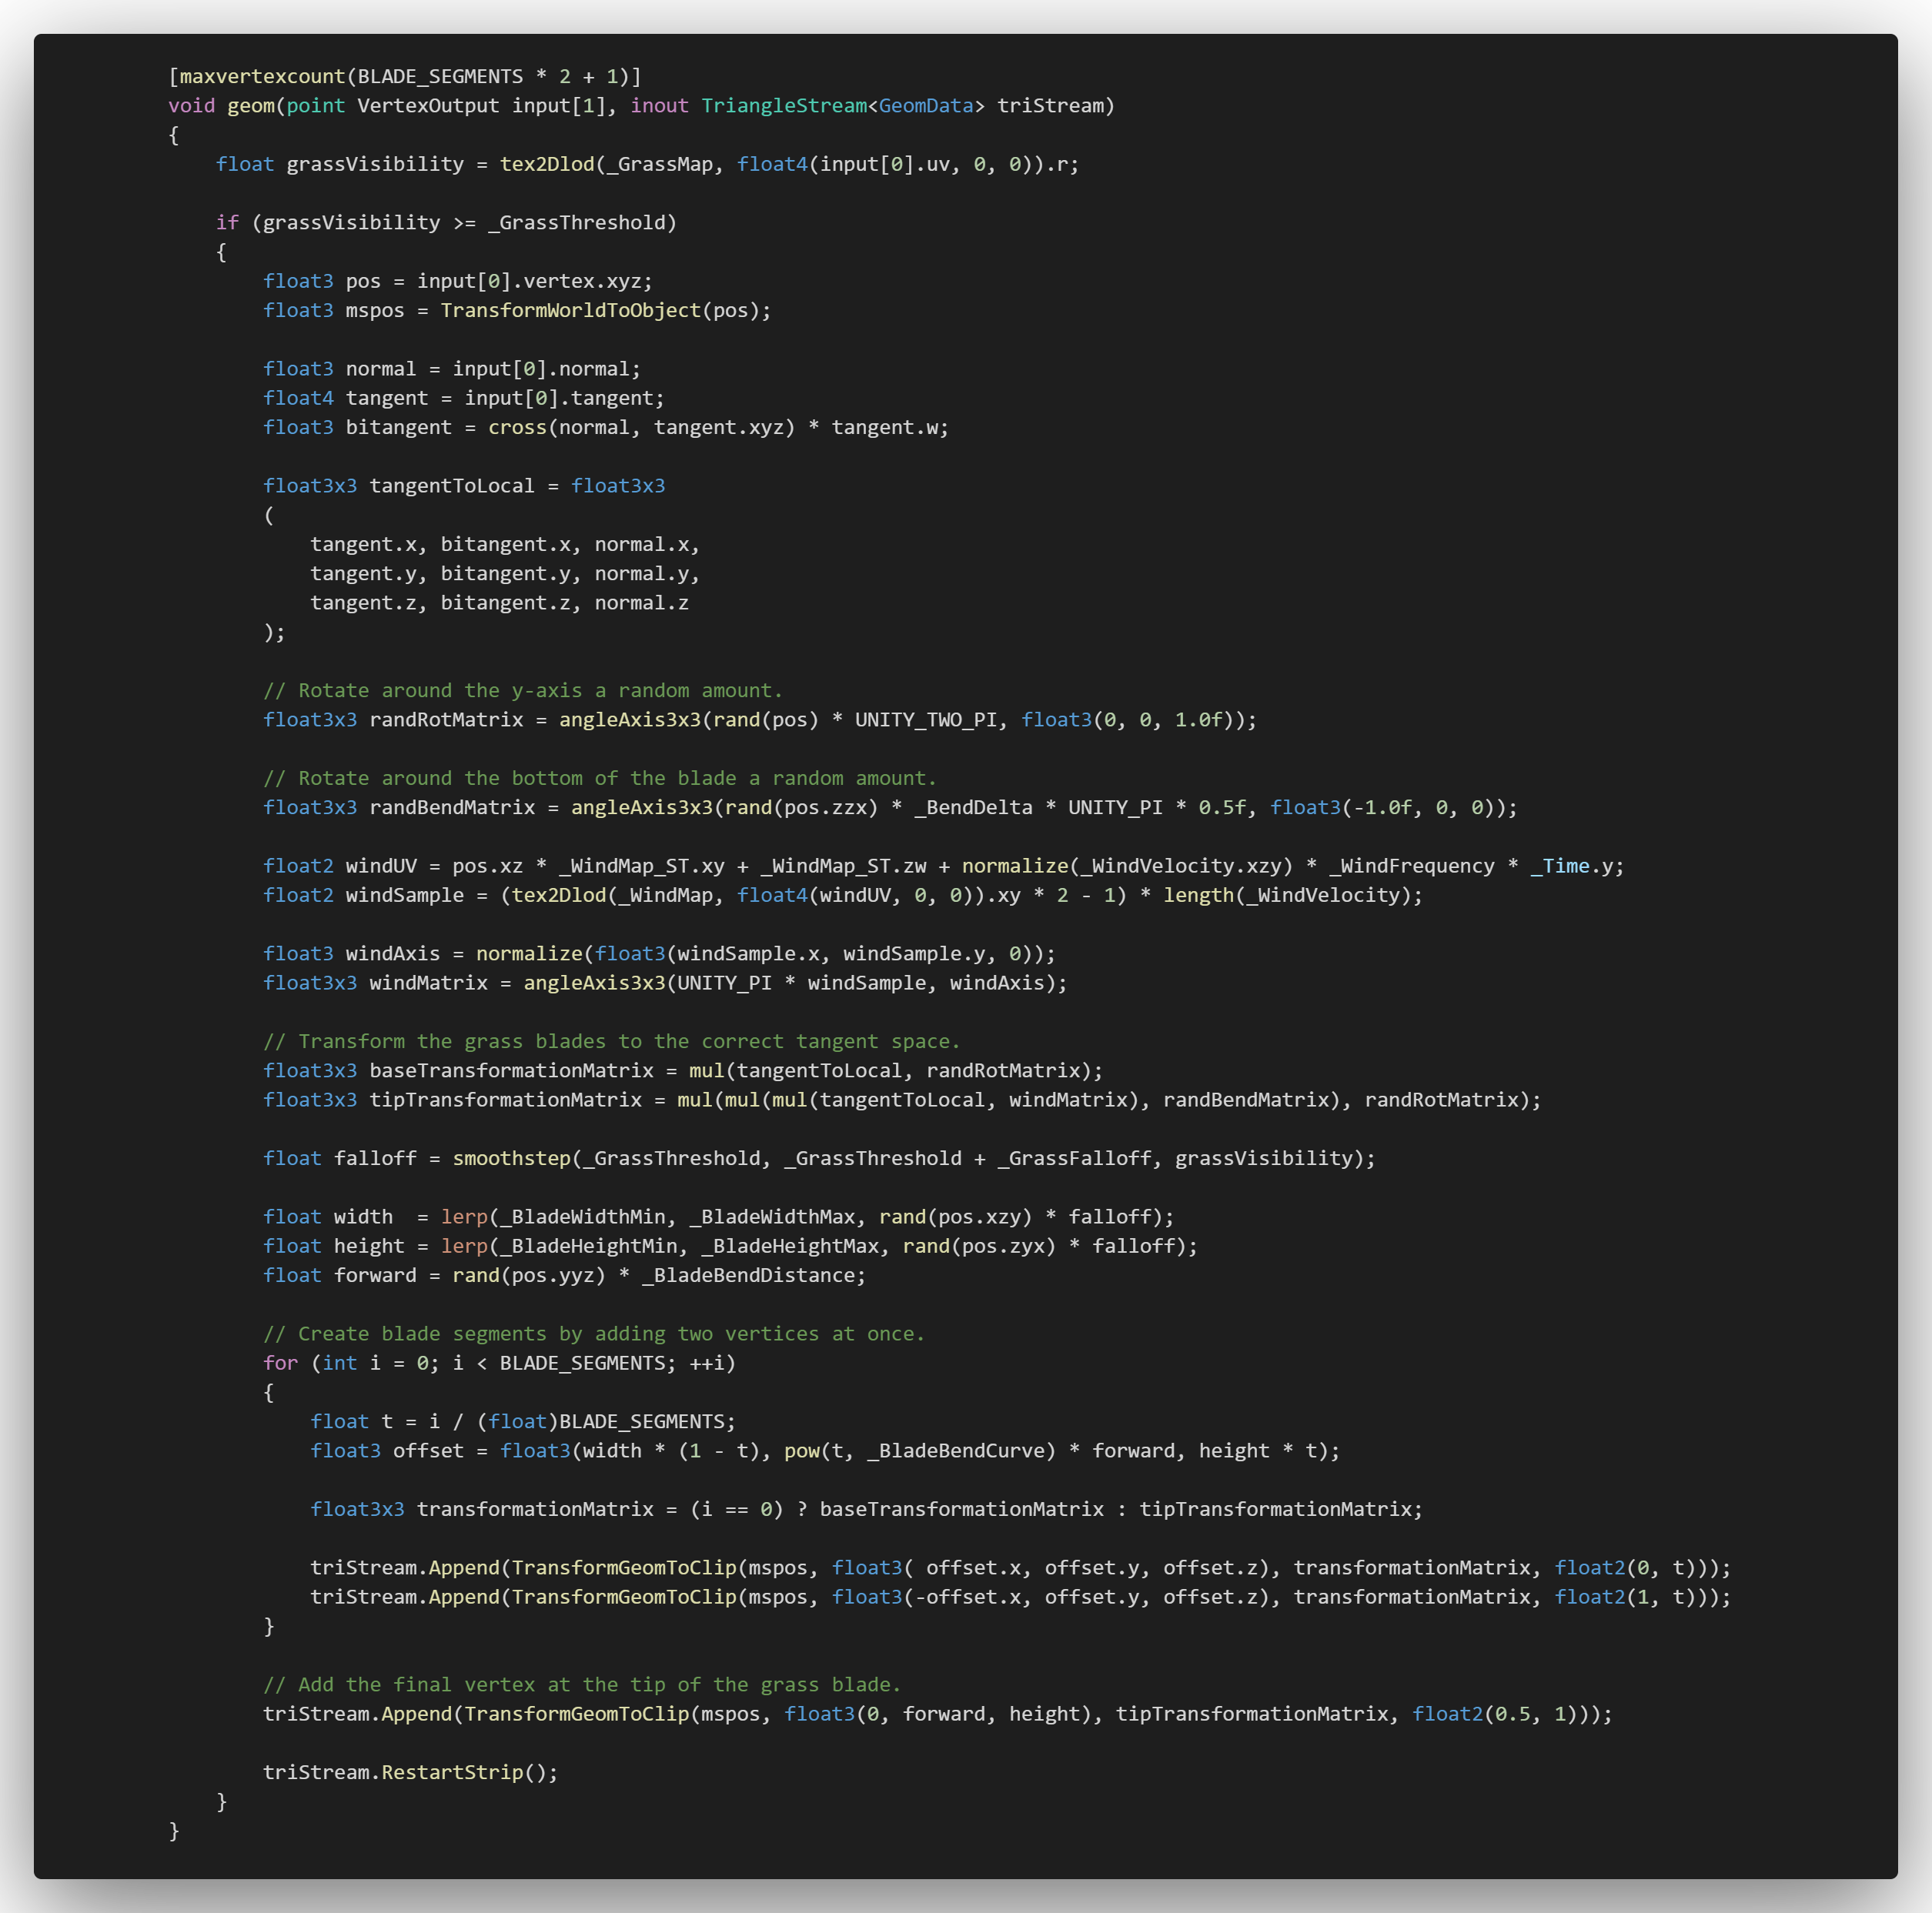Click the smoothstep function call
The image size is (1932, 1913).
click(x=510, y=1158)
